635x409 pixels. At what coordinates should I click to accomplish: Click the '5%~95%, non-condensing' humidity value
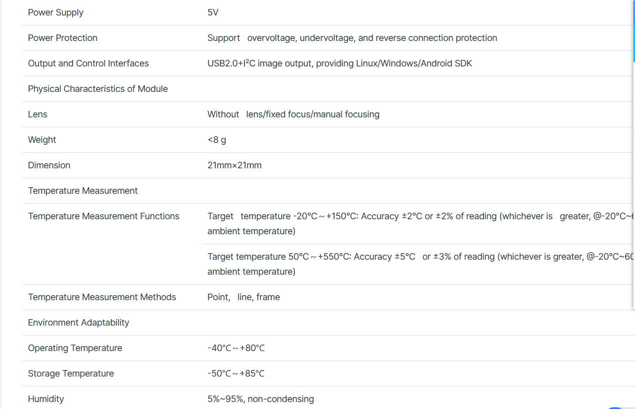click(x=261, y=399)
